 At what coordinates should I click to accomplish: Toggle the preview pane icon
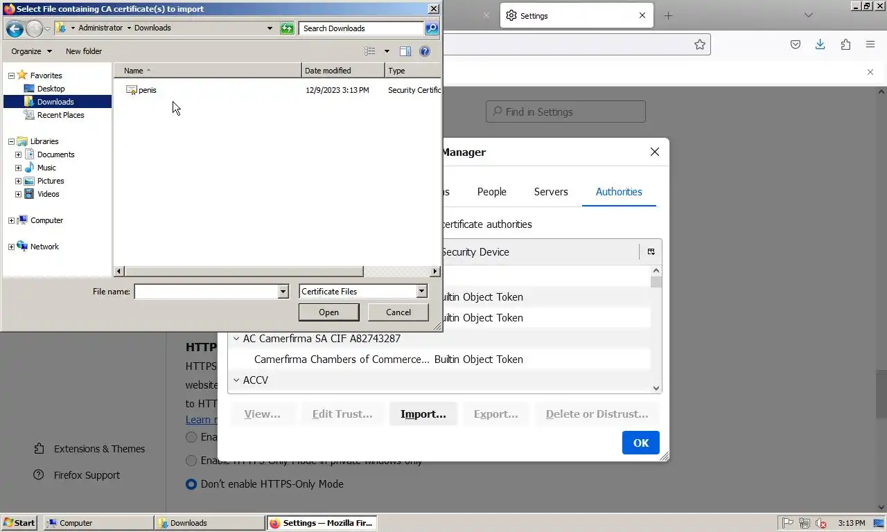tap(405, 51)
